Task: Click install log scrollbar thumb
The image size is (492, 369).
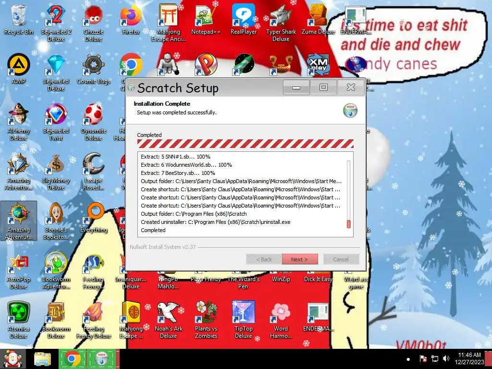Action: pos(348,224)
